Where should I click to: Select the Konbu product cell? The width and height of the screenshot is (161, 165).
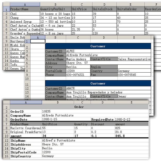point(17,61)
